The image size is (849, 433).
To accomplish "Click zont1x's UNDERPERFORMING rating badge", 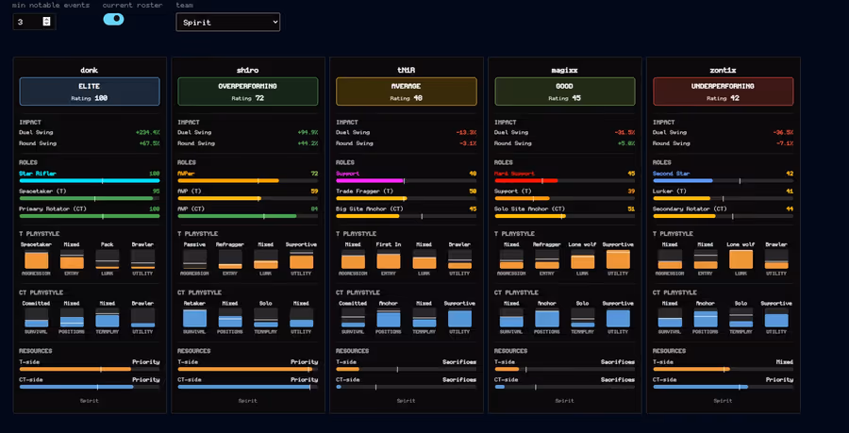I will coord(723,92).
